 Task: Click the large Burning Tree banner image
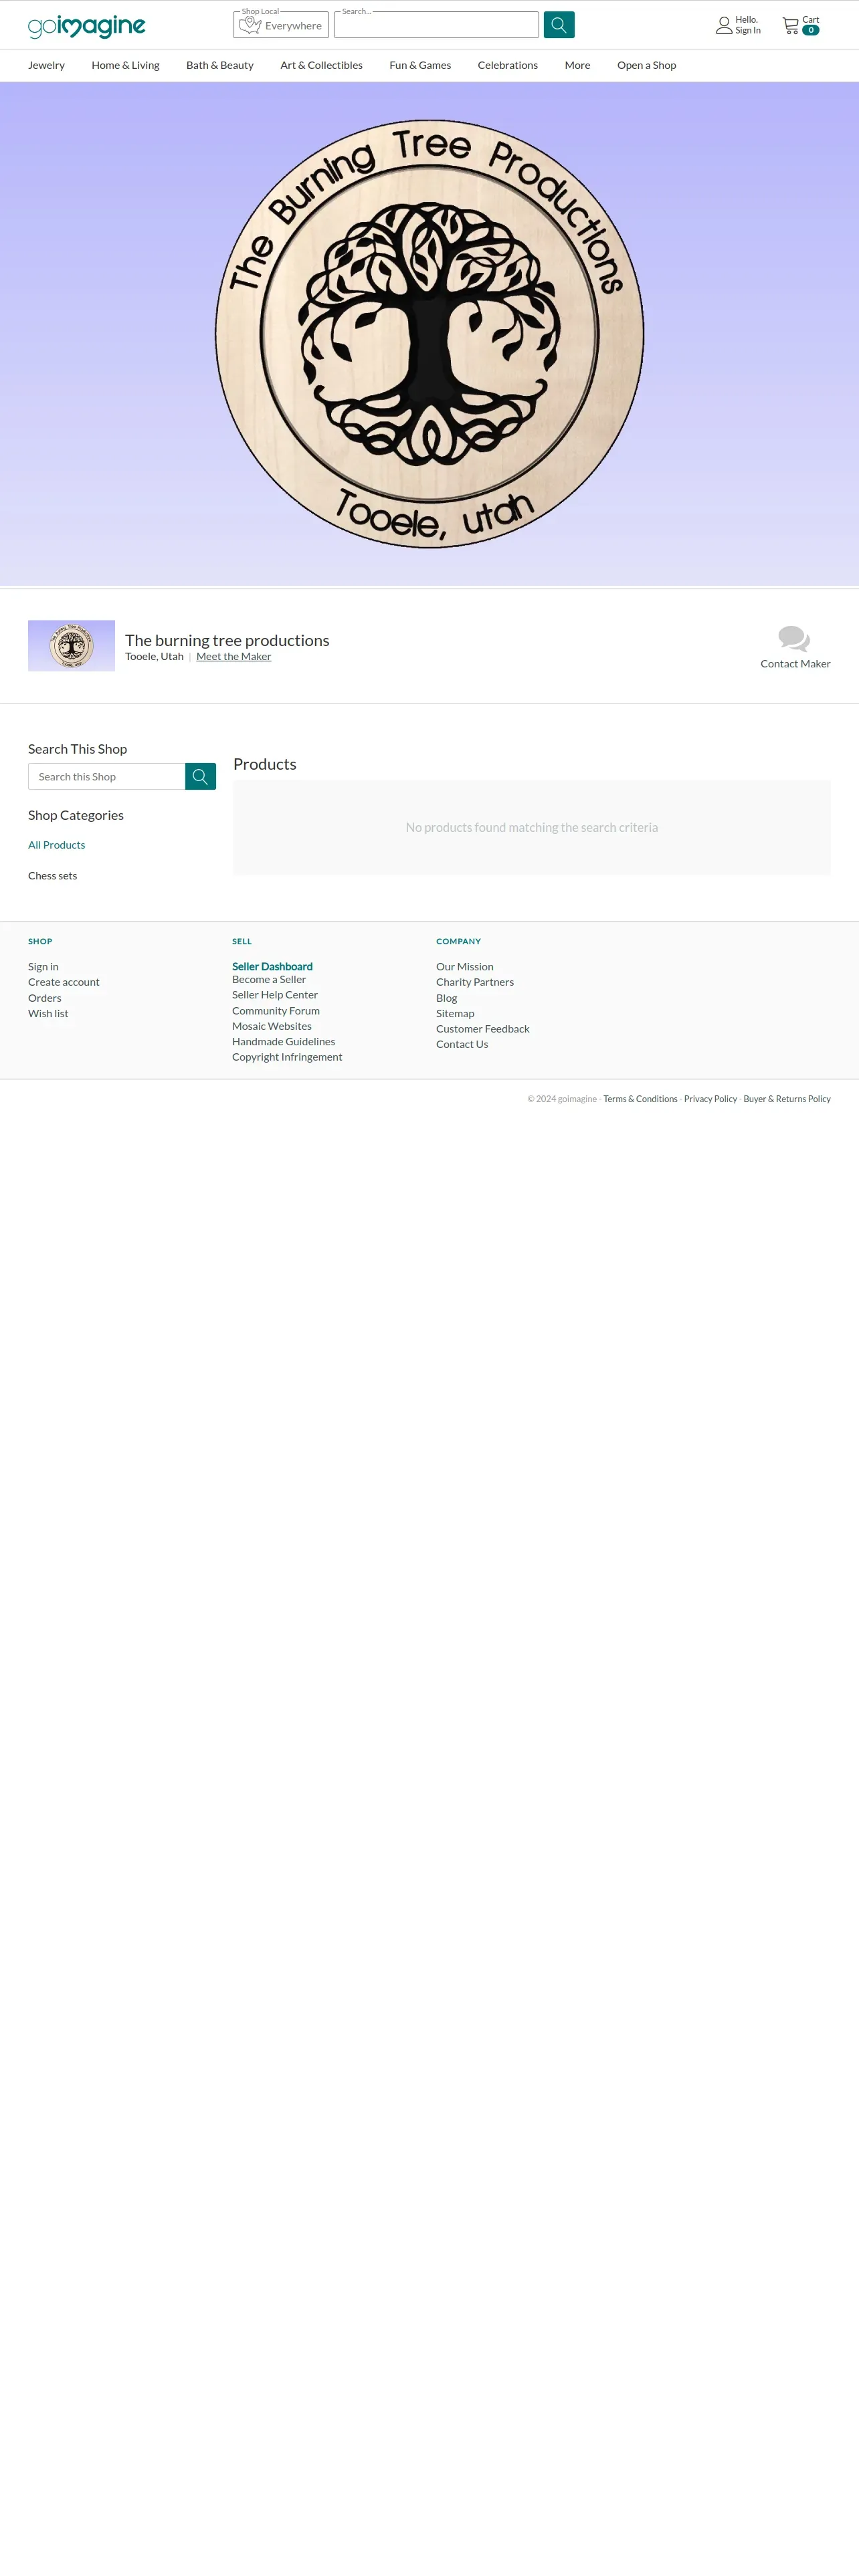[430, 334]
